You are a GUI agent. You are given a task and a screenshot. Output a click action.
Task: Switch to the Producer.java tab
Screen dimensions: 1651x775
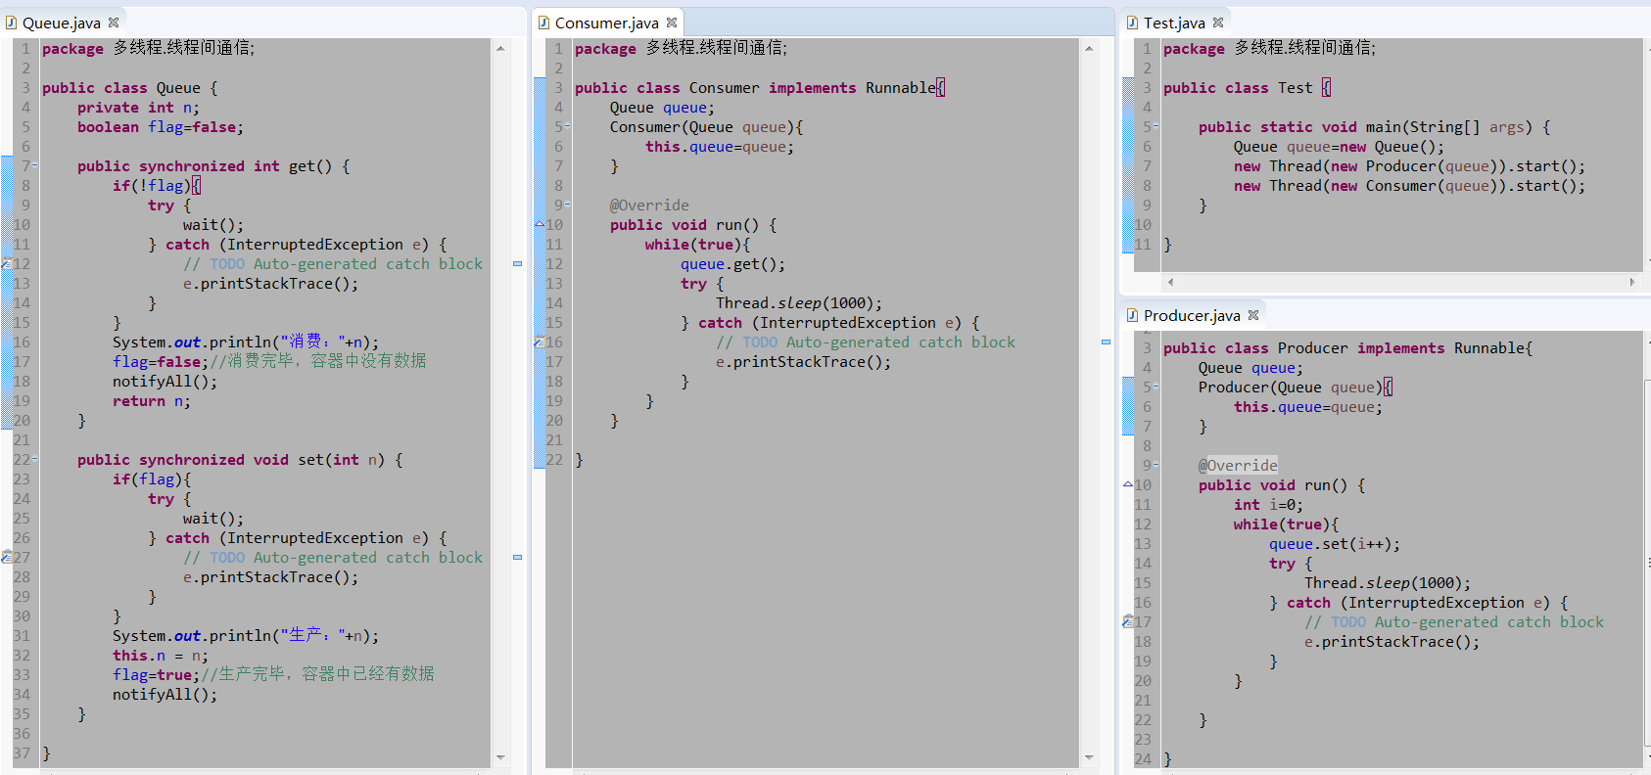(1192, 315)
